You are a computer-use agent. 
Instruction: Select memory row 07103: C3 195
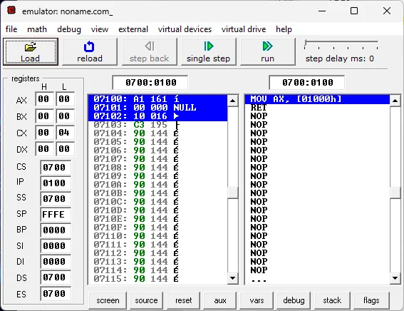(x=157, y=125)
